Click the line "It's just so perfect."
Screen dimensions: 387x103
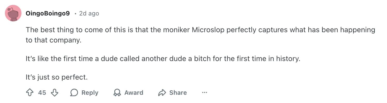coord(57,77)
